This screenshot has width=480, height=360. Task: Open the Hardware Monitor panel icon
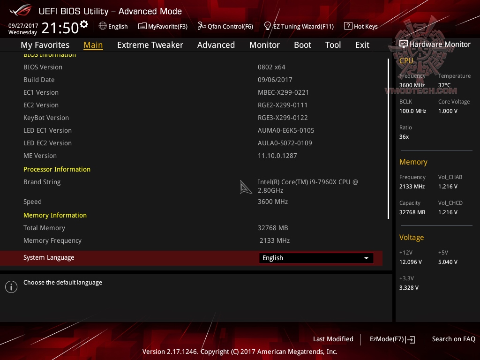click(404, 44)
